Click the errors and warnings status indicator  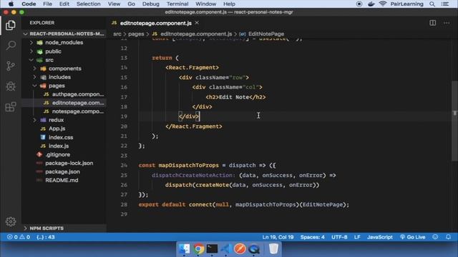point(18,237)
